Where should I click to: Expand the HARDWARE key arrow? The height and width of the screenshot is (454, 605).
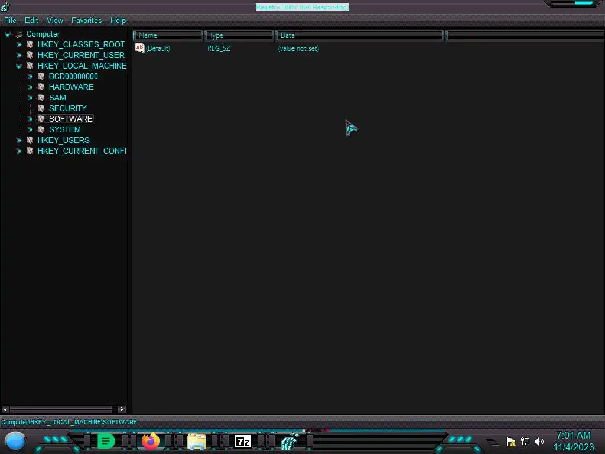pyautogui.click(x=30, y=87)
